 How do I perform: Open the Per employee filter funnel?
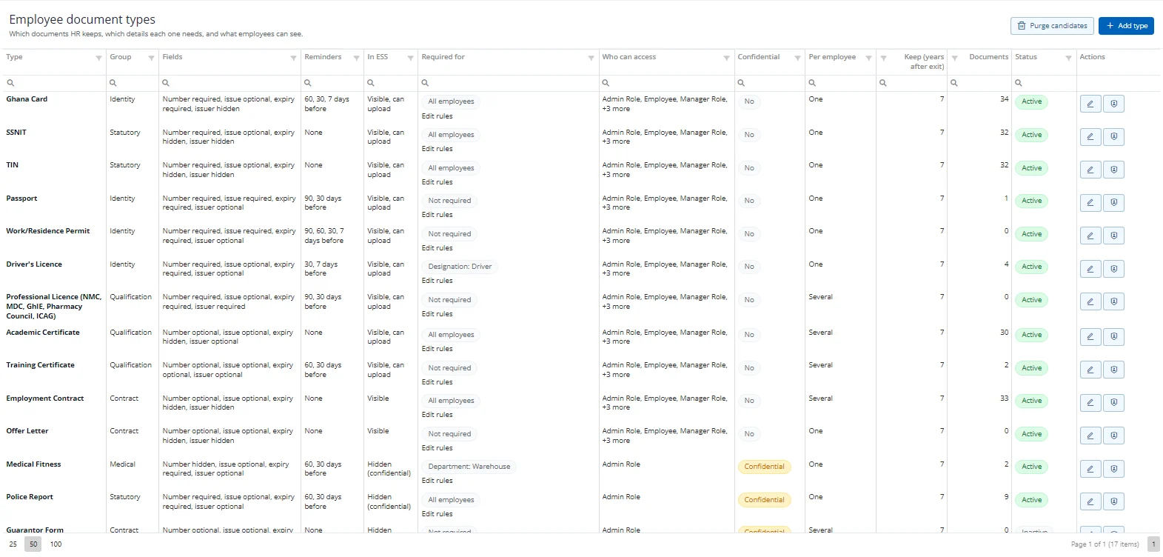868,58
